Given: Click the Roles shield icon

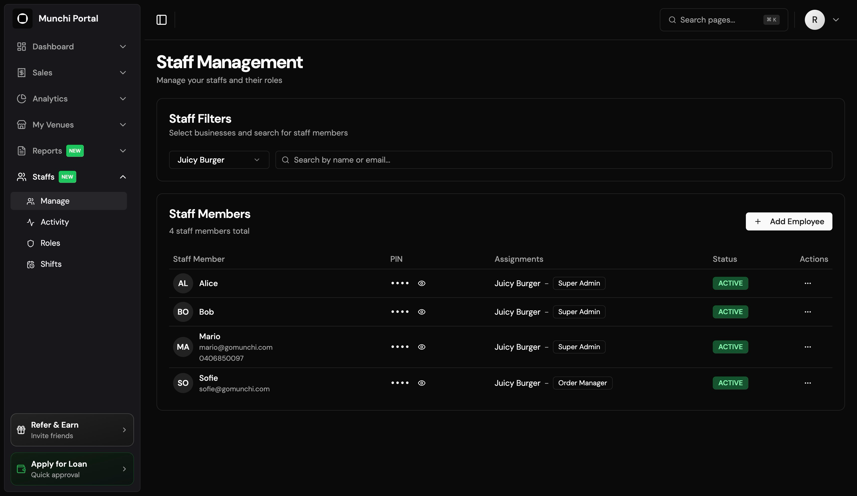Looking at the screenshot, I should [x=31, y=243].
